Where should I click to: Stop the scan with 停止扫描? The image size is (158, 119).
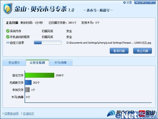[x=143, y=51]
